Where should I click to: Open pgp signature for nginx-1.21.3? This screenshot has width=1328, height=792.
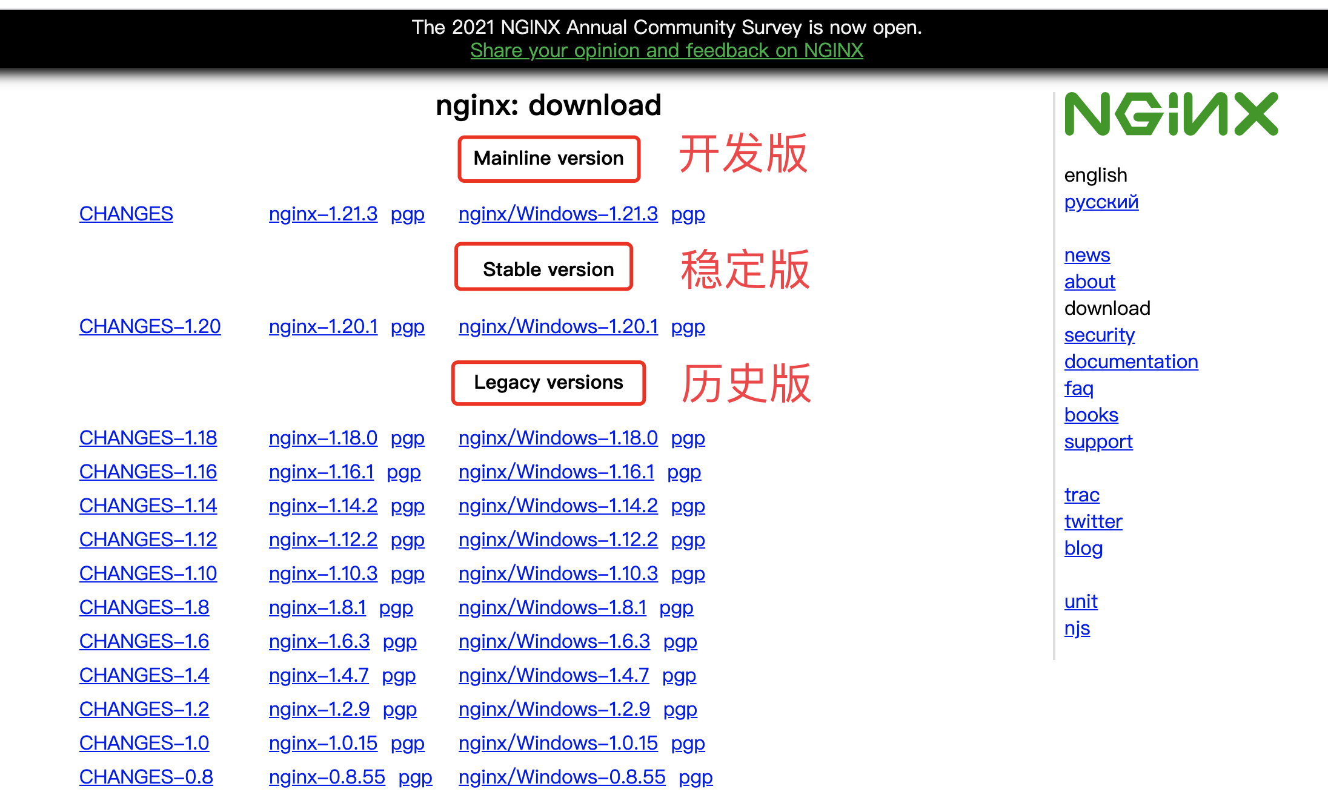pos(408,214)
